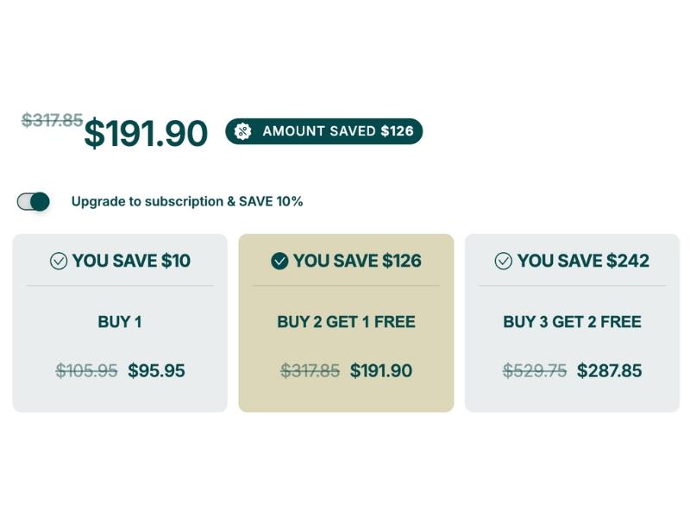Click the check icon beside You Save $242

(x=504, y=261)
